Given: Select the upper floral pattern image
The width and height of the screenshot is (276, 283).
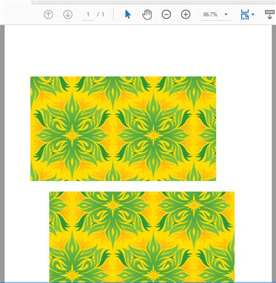Looking at the screenshot, I should (123, 129).
